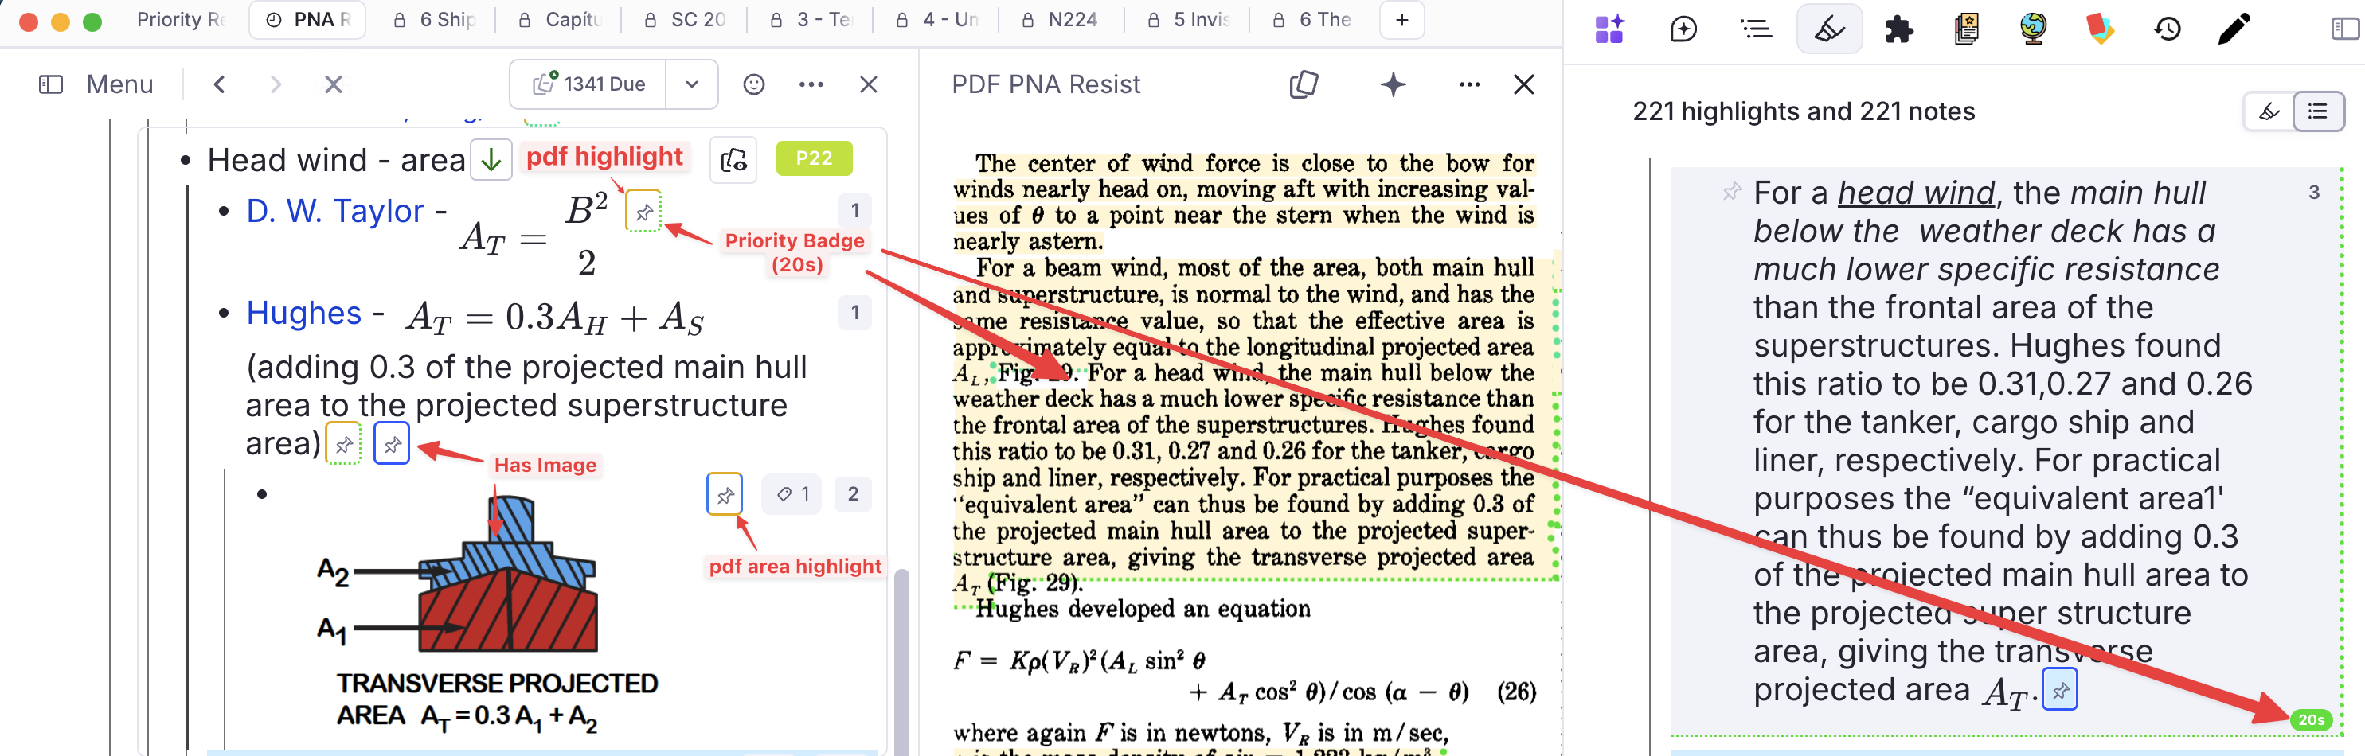Image resolution: width=2365 pixels, height=756 pixels.
Task: Open the list outline icon in right toolbar
Action: click(x=1755, y=29)
